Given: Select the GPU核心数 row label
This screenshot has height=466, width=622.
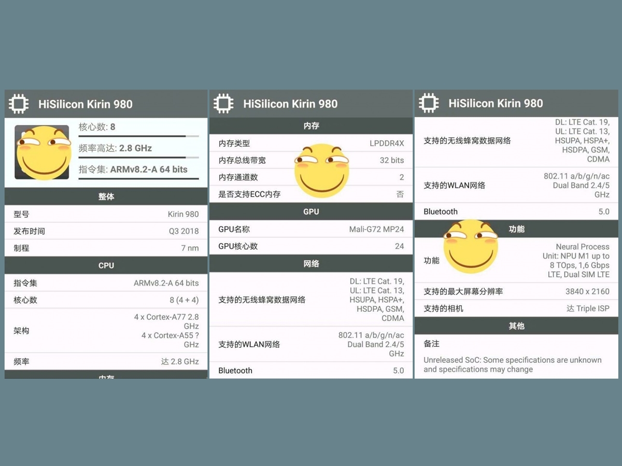Looking at the screenshot, I should pos(238,246).
